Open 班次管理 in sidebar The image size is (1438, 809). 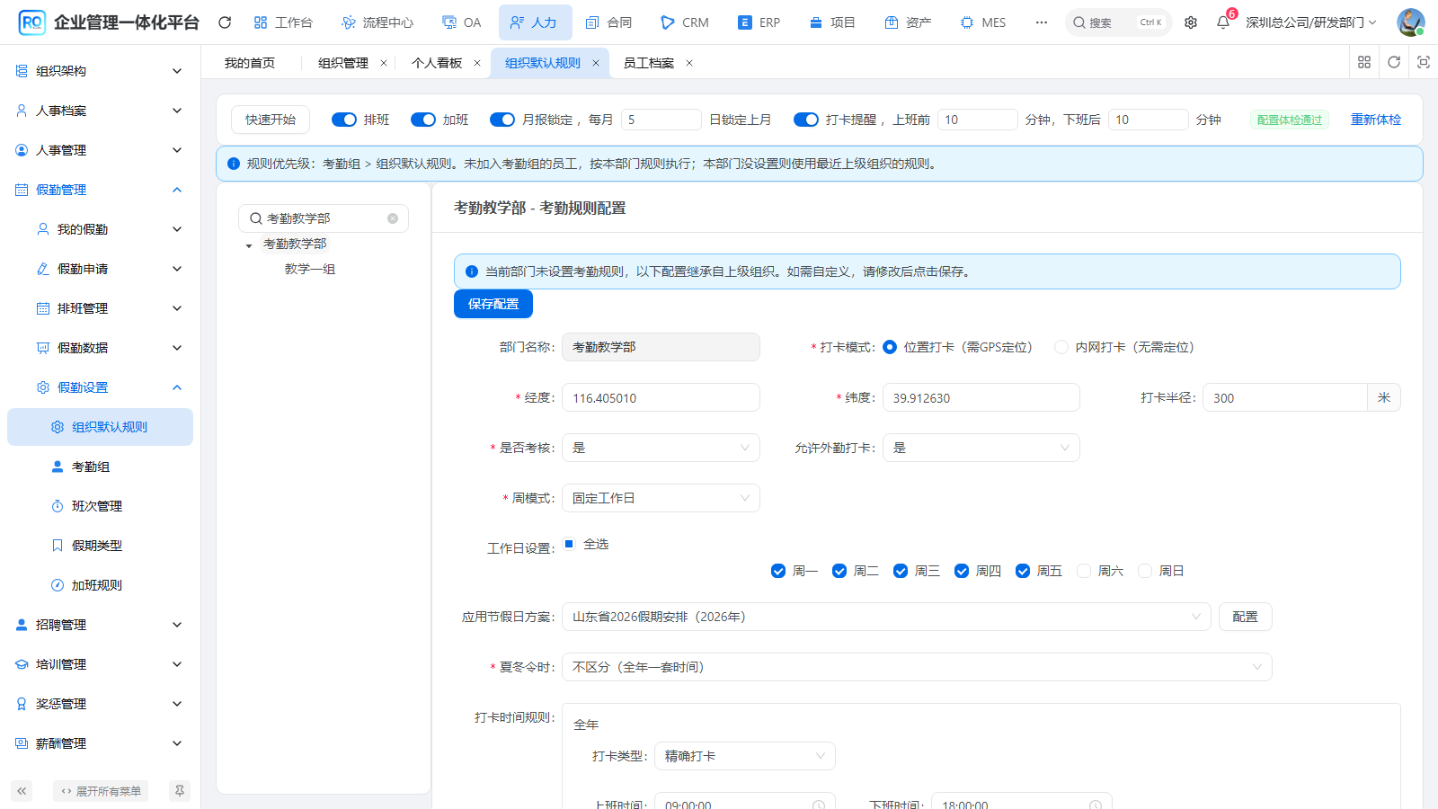(x=100, y=506)
